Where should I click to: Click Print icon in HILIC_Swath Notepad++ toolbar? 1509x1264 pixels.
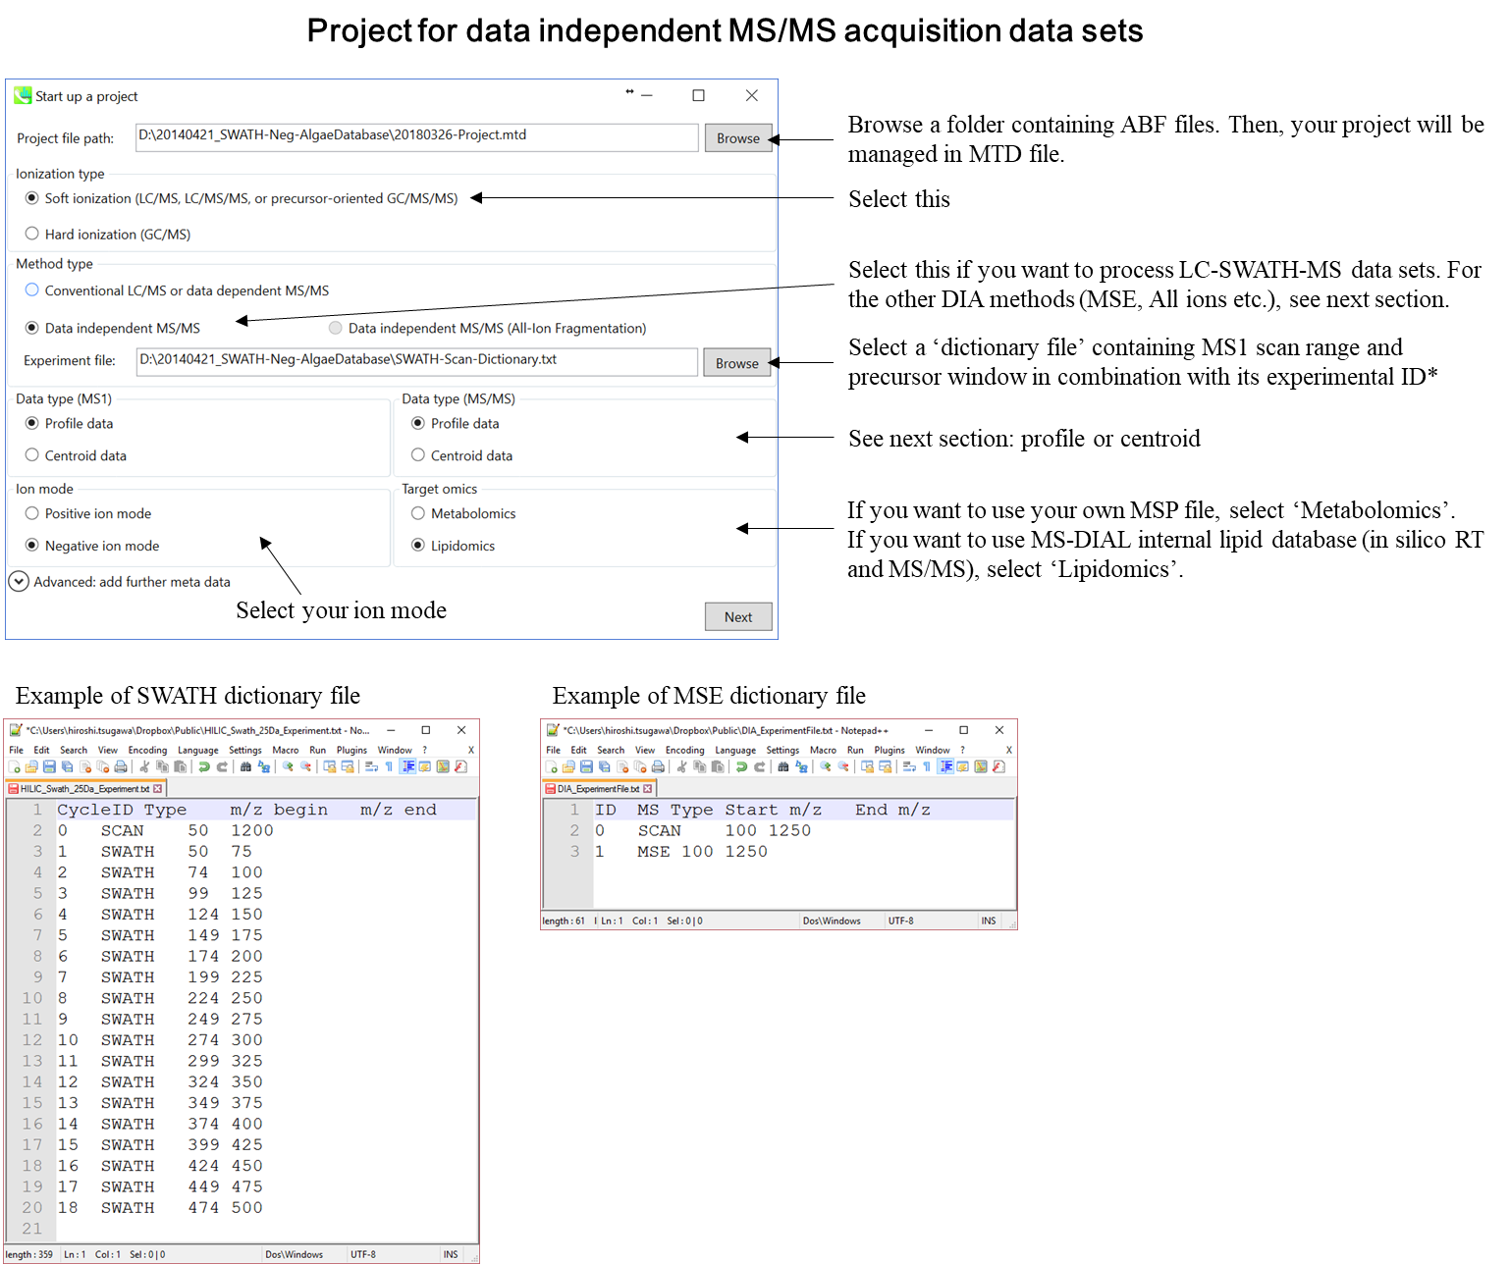click(121, 766)
